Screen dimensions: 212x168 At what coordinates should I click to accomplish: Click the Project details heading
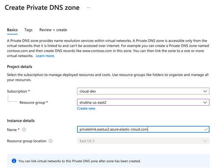pos(20,67)
